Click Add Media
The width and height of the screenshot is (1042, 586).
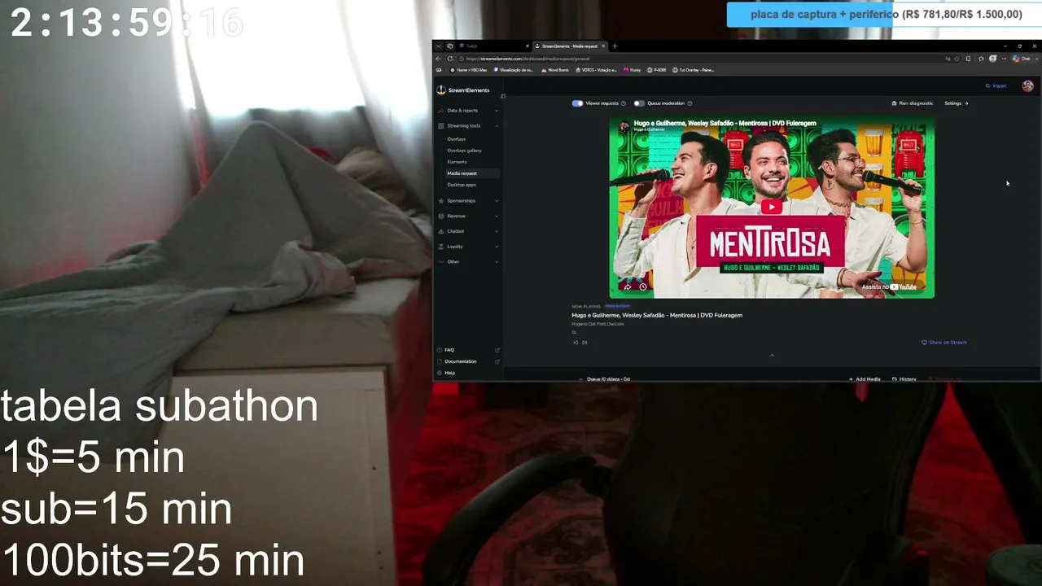click(865, 379)
